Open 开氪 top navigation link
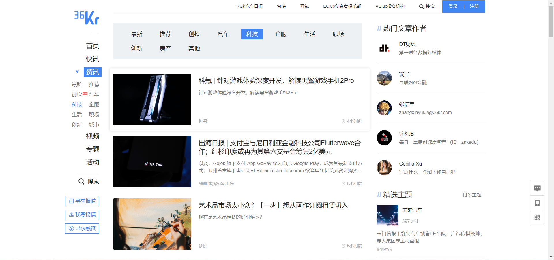 [x=304, y=6]
